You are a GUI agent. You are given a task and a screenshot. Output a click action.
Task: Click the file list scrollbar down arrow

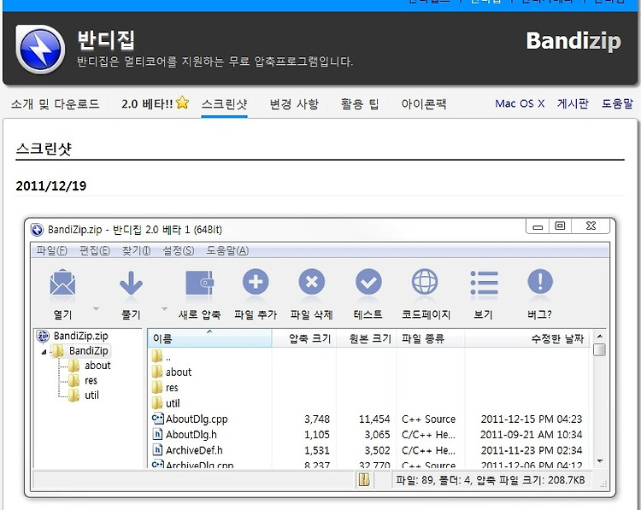(x=600, y=461)
